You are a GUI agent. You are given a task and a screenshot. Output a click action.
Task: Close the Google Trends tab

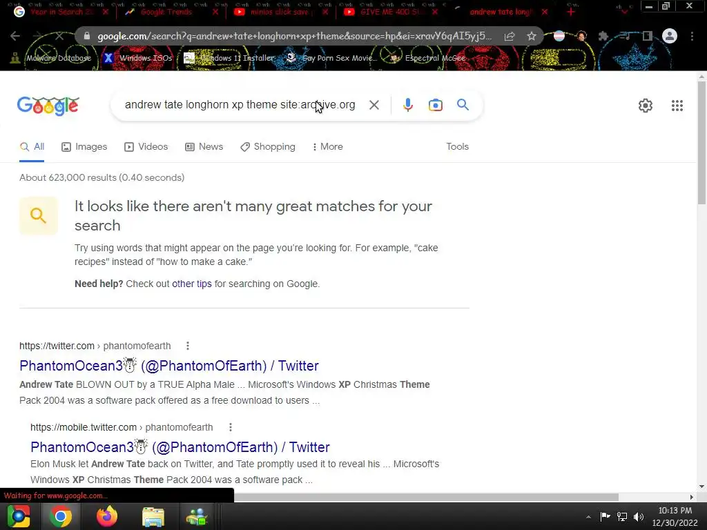point(215,12)
